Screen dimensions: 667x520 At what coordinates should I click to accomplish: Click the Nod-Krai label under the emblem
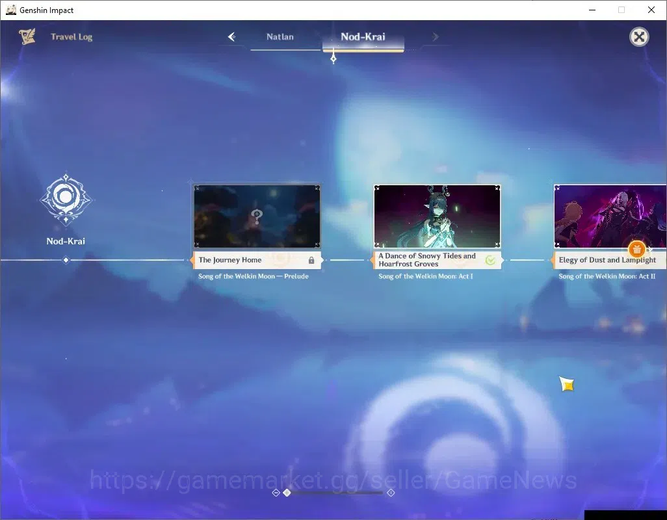click(66, 241)
